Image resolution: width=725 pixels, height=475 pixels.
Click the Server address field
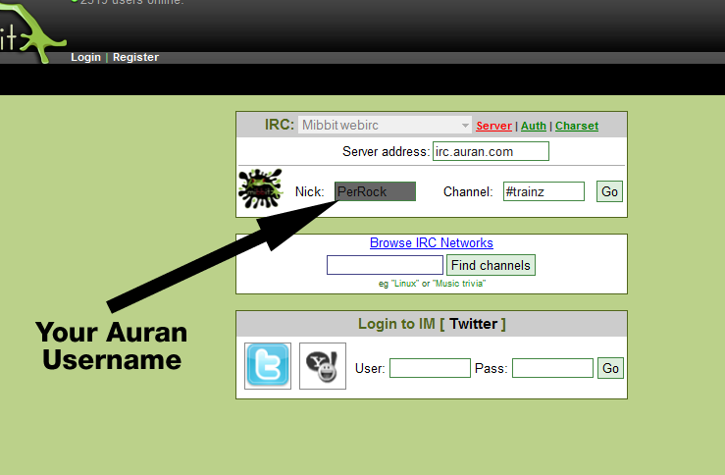tap(491, 151)
